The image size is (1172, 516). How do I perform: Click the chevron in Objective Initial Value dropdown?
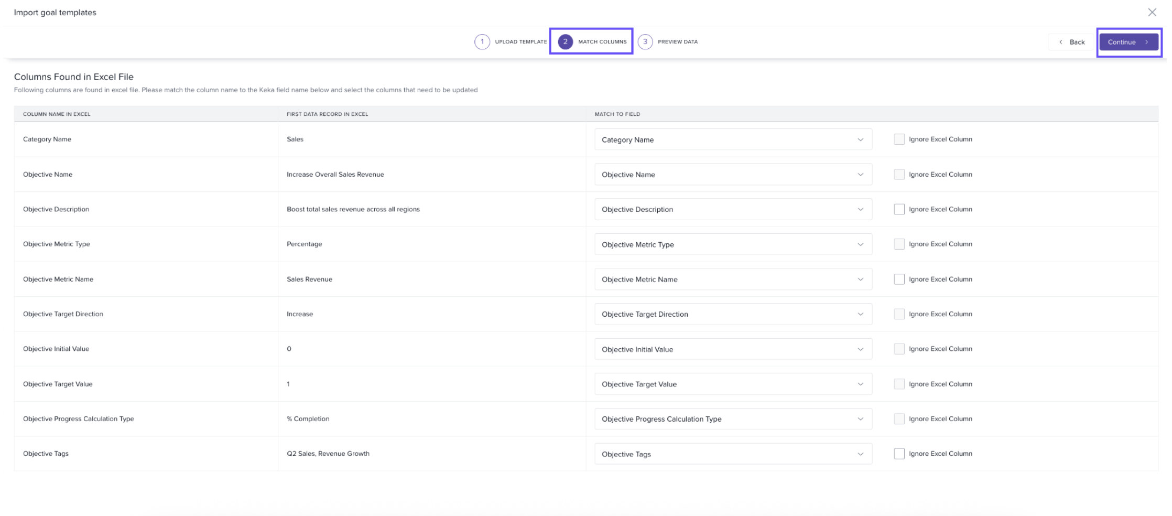pyautogui.click(x=860, y=349)
